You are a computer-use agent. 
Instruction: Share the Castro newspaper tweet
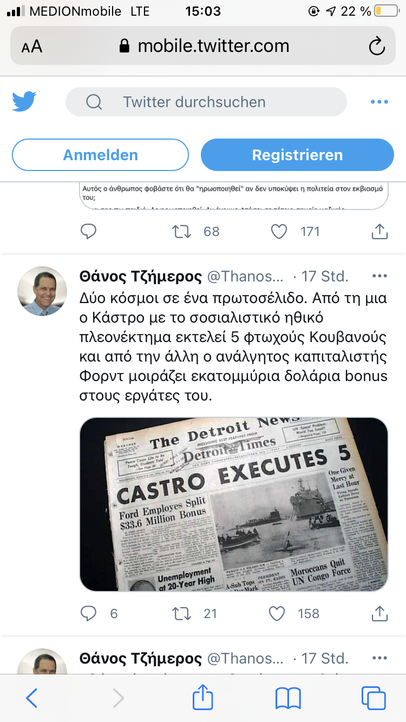pyautogui.click(x=379, y=613)
